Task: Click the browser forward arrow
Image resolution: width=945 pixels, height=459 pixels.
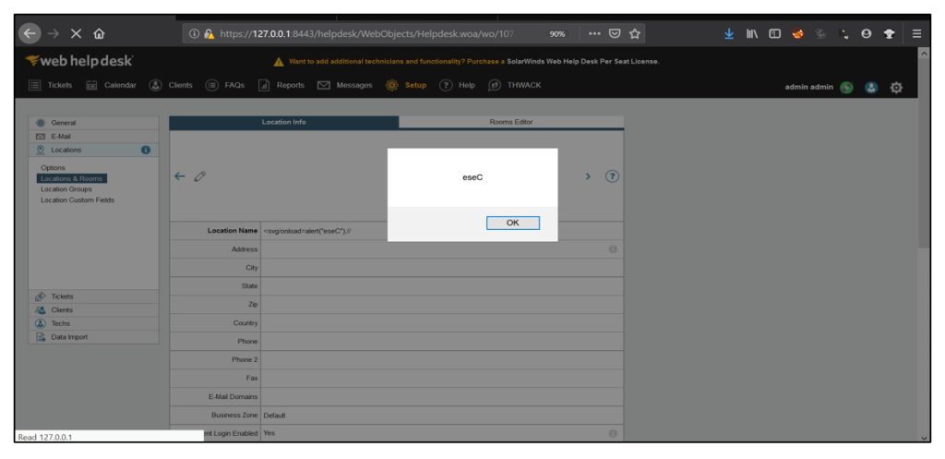Action: point(53,34)
